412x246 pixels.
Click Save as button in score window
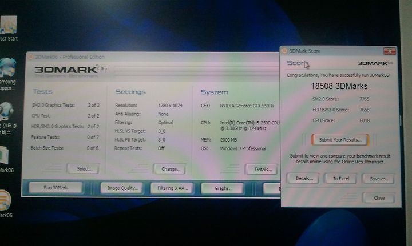pyautogui.click(x=378, y=179)
